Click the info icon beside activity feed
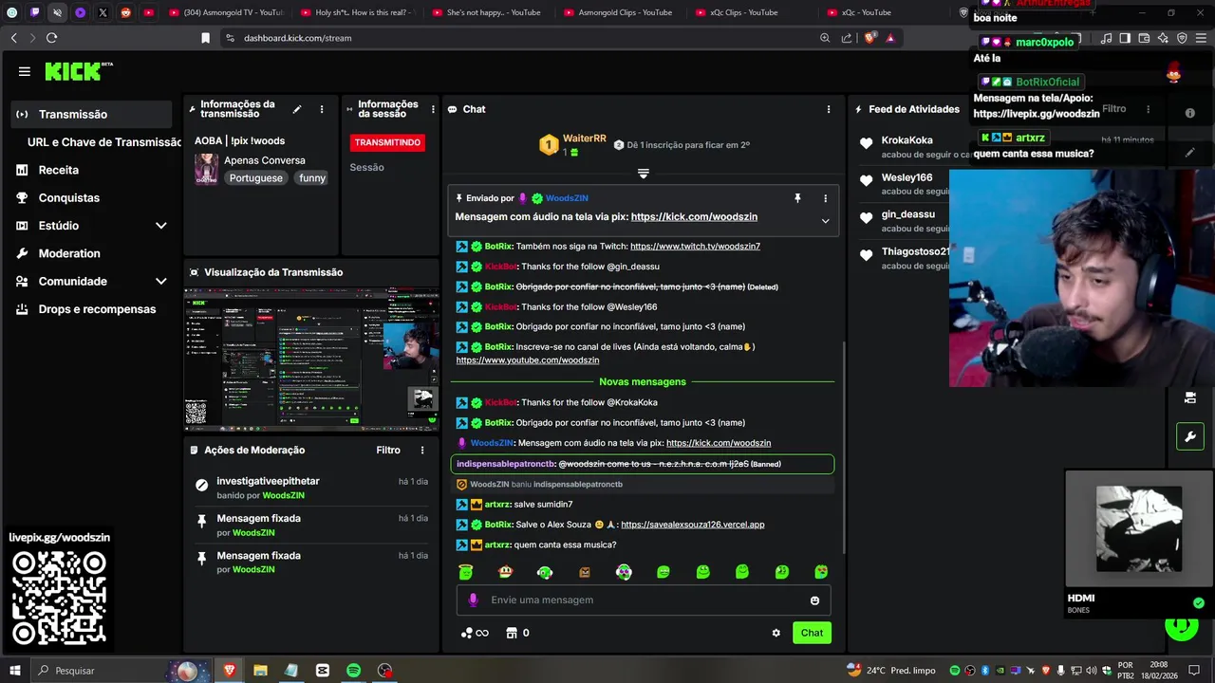Image resolution: width=1215 pixels, height=683 pixels. (1189, 112)
